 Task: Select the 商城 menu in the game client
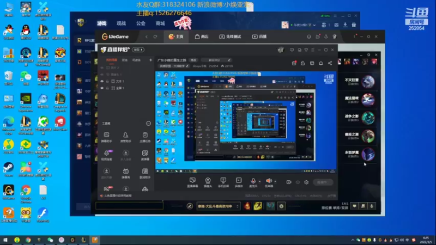[160, 23]
